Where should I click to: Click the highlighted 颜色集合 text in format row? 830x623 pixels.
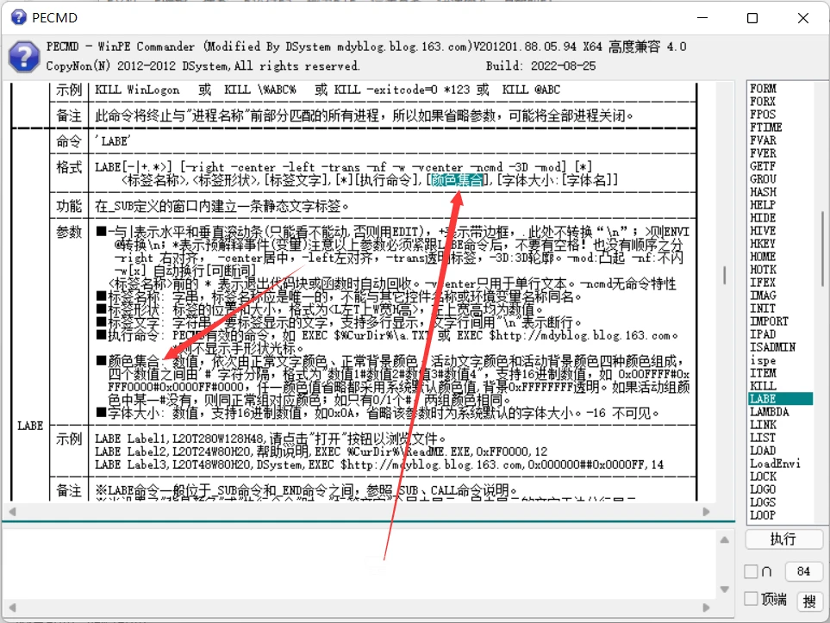click(x=458, y=180)
